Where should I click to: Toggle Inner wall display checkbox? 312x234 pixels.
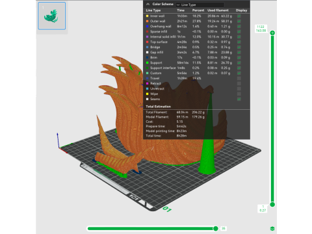coord(239,16)
